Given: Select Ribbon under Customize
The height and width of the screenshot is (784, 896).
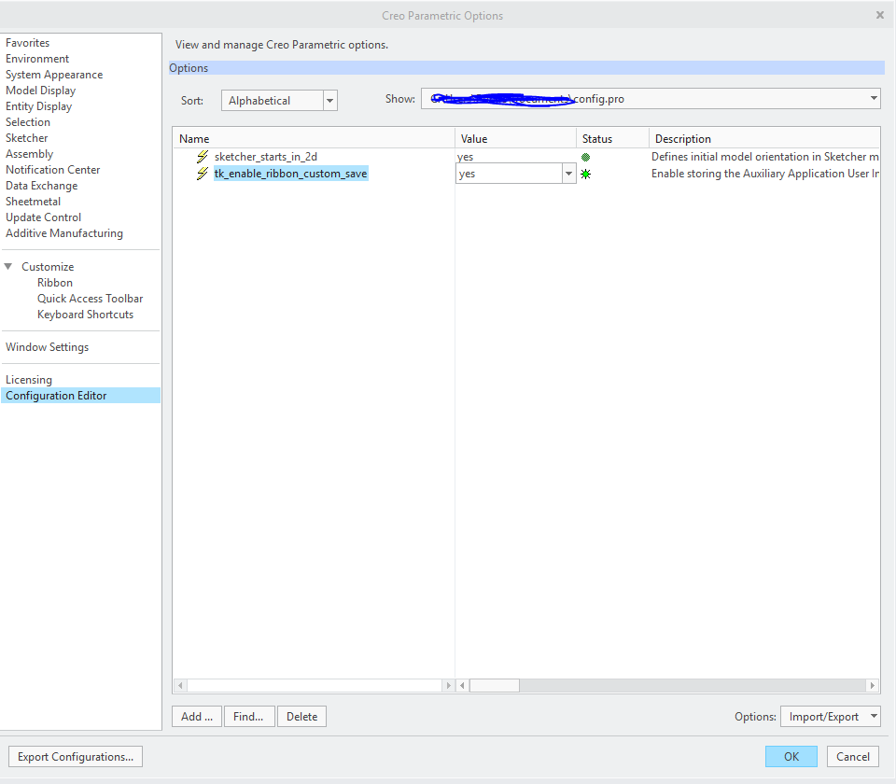Looking at the screenshot, I should pos(55,282).
